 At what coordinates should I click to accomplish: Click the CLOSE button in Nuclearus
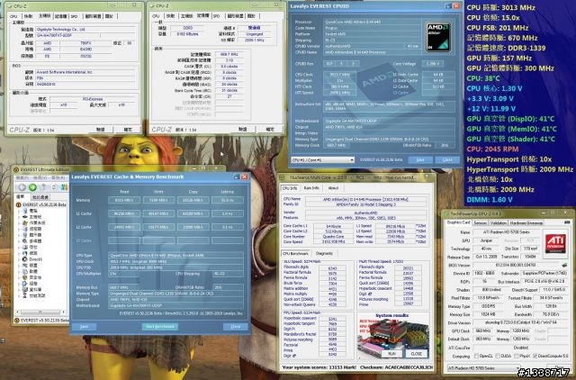click(x=416, y=353)
